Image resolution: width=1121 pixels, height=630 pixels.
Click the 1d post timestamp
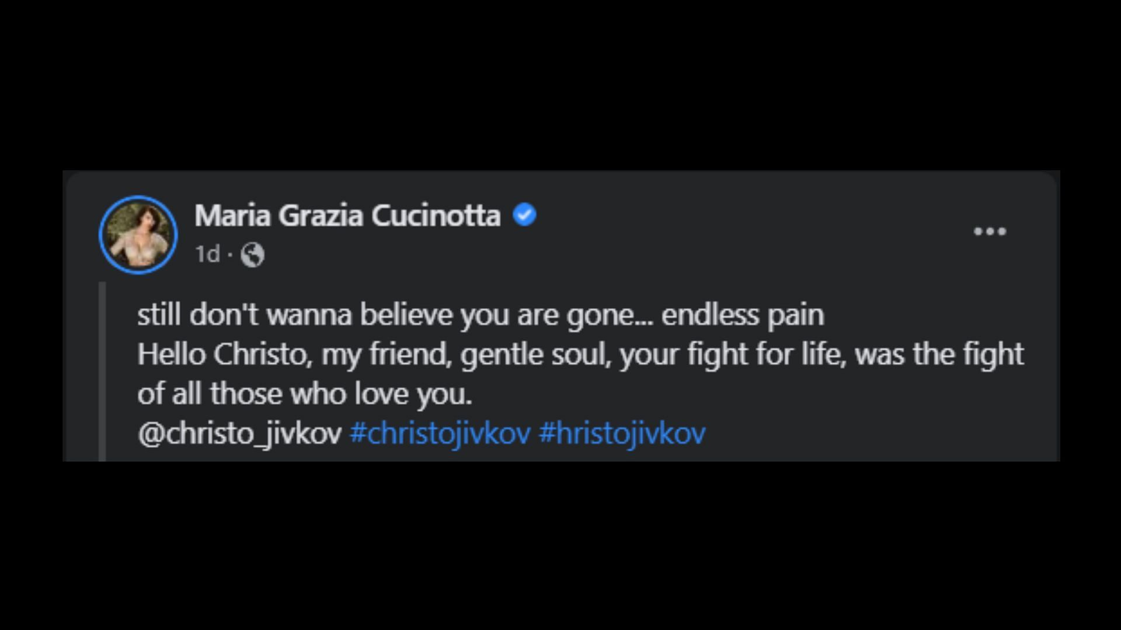point(207,254)
